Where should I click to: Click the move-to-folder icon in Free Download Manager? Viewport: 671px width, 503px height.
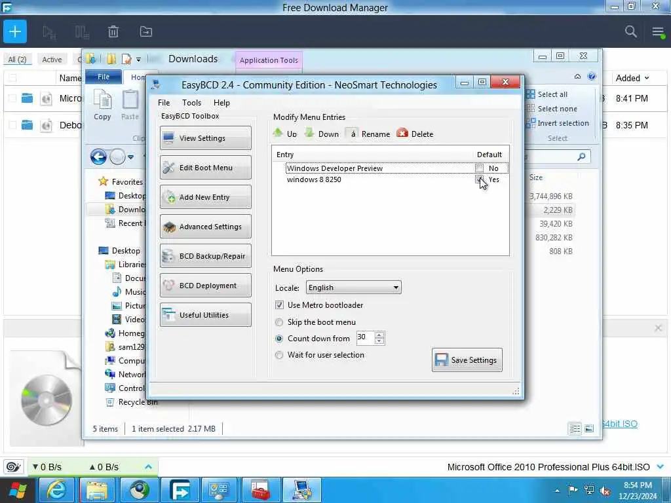[x=146, y=31]
